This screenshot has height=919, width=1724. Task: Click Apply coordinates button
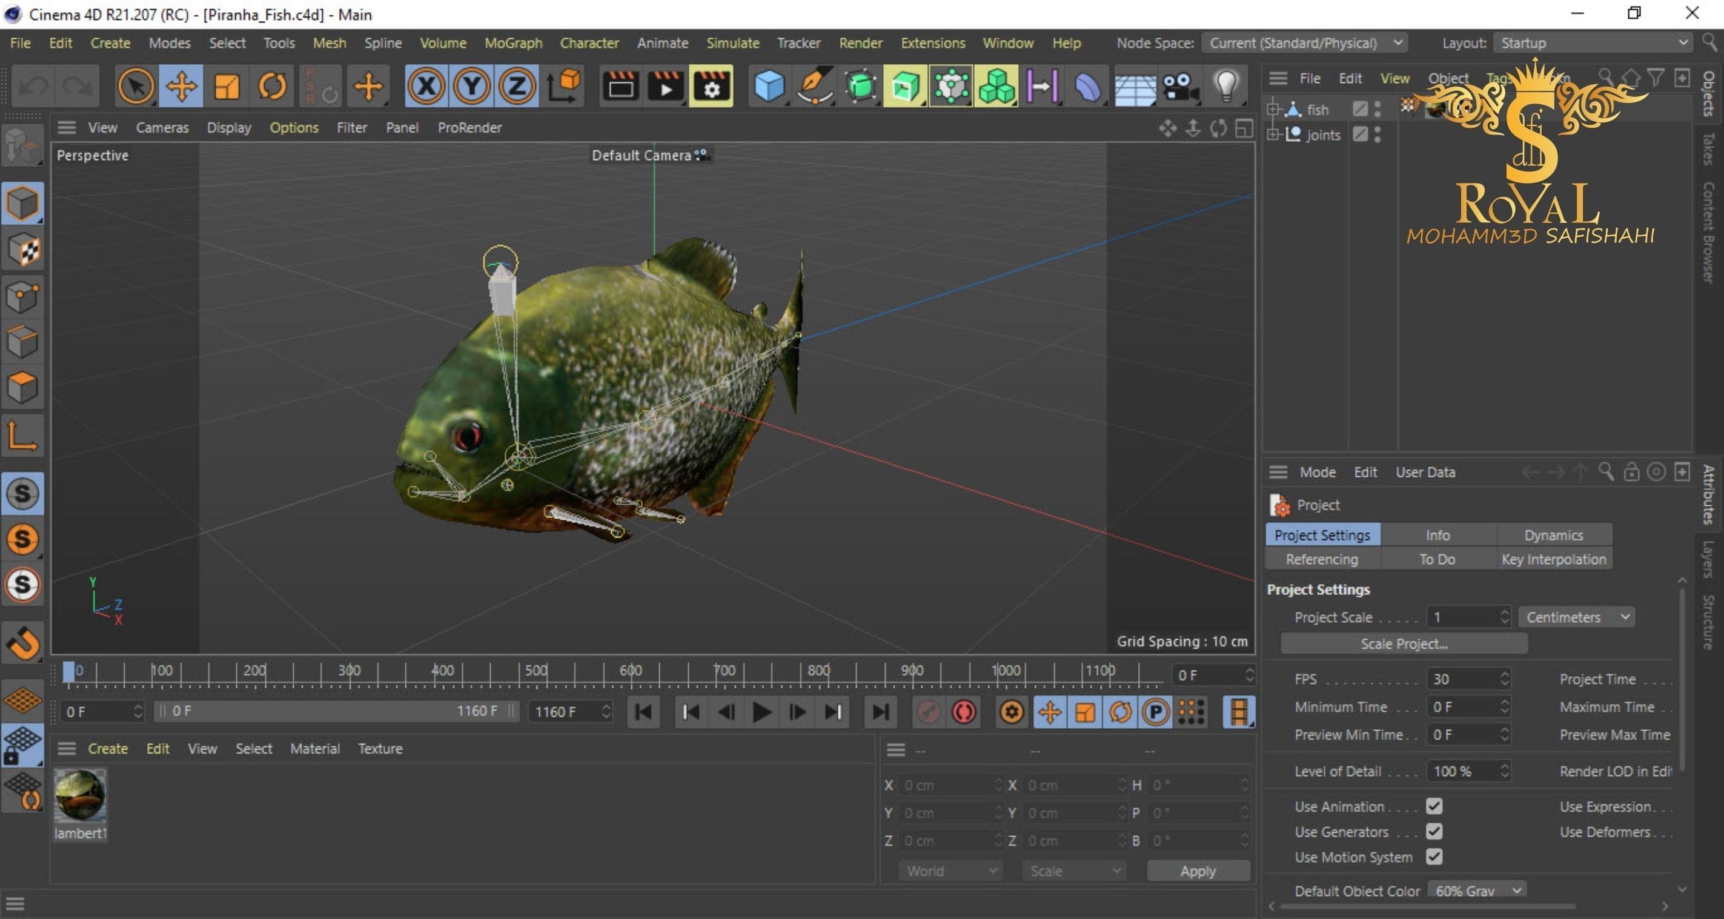(x=1198, y=870)
